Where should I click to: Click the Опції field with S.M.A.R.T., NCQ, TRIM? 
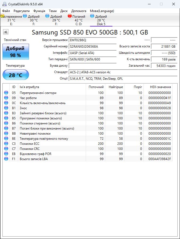pos(123,78)
